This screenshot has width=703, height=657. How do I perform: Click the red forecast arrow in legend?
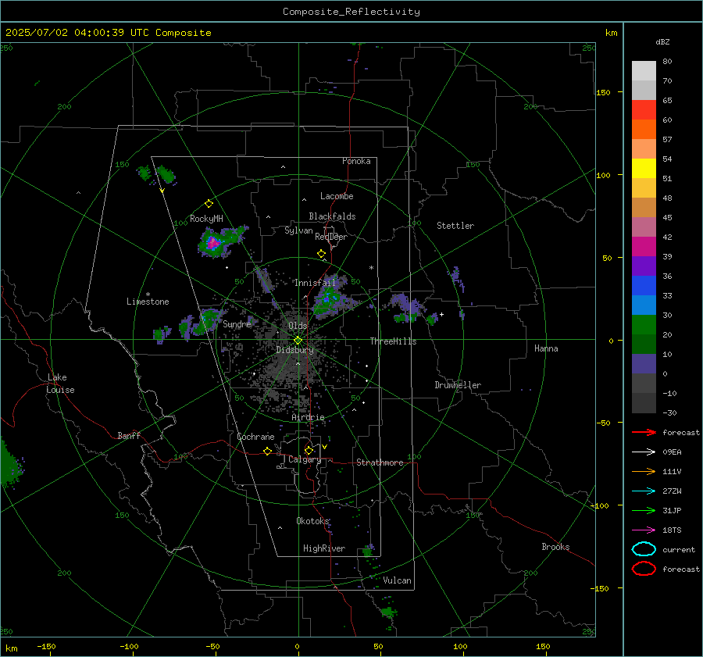(x=644, y=432)
